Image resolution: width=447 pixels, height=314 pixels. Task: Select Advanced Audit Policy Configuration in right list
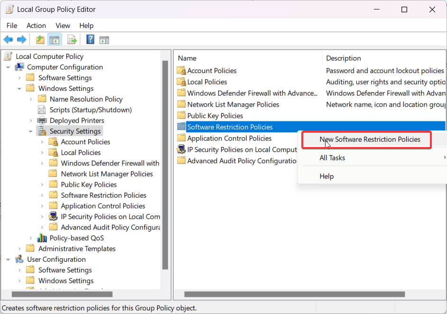tap(242, 161)
